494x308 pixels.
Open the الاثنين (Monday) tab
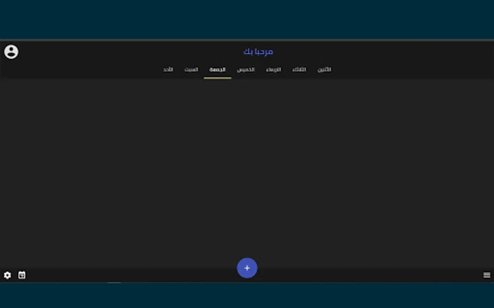pos(324,69)
